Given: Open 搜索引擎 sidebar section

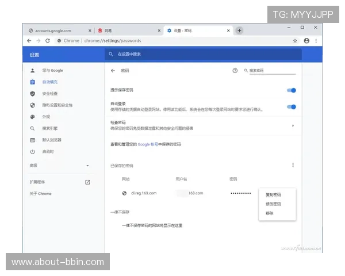Looking at the screenshot, I should (50, 128).
